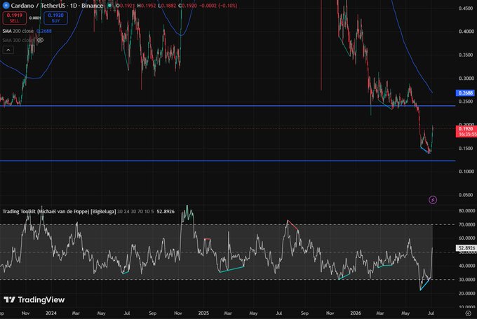
Task: Click the 70.0000 oscillator axis label
Action: [x=466, y=224]
